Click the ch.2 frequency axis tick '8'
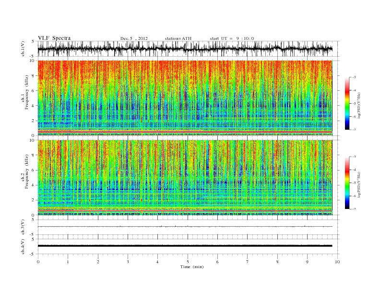Viewport: 380px width, 294px height. [x=34, y=155]
